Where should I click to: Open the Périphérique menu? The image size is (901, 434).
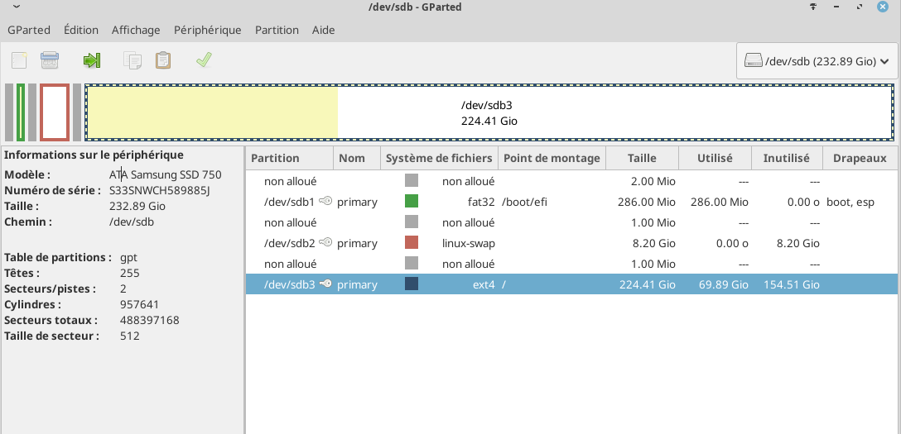(207, 30)
